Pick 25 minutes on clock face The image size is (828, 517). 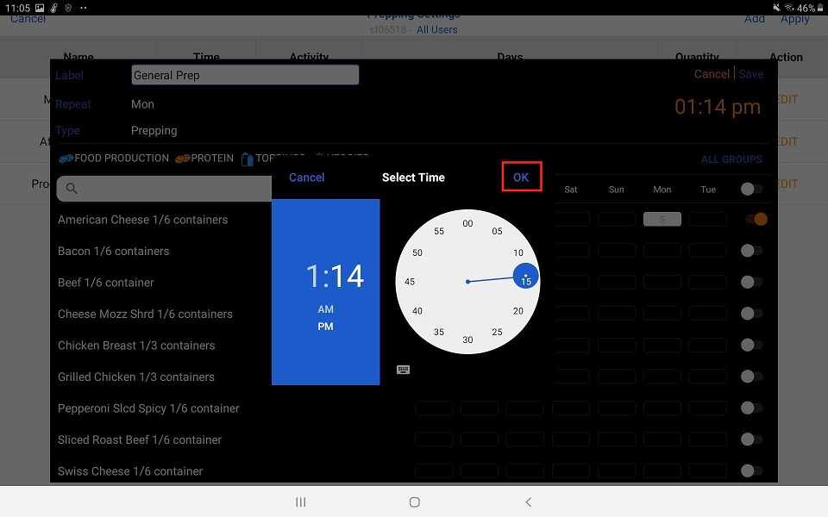(497, 332)
